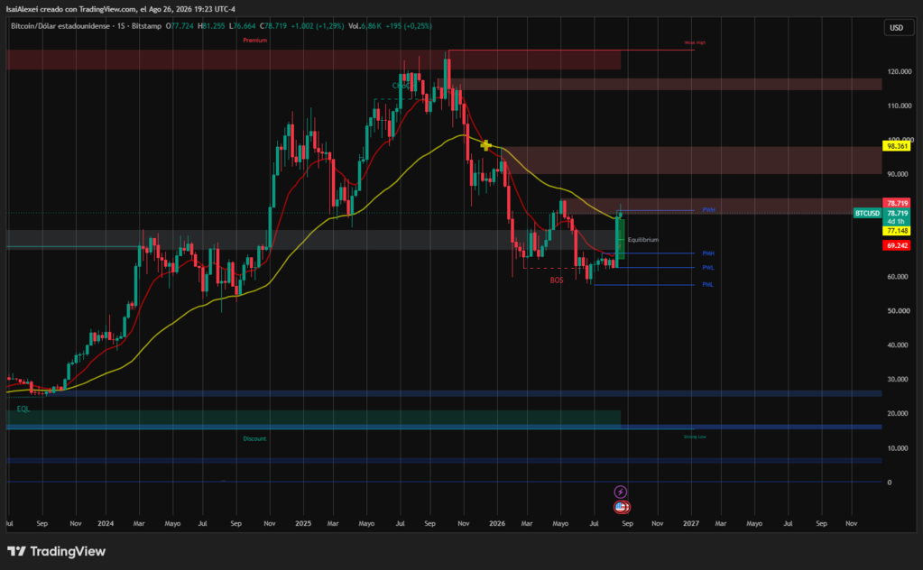This screenshot has height=570, width=923.
Task: Open the USD currency selector
Action: pos(897,28)
